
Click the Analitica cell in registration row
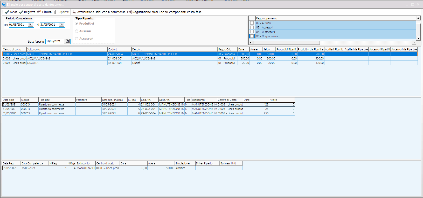click(185, 168)
